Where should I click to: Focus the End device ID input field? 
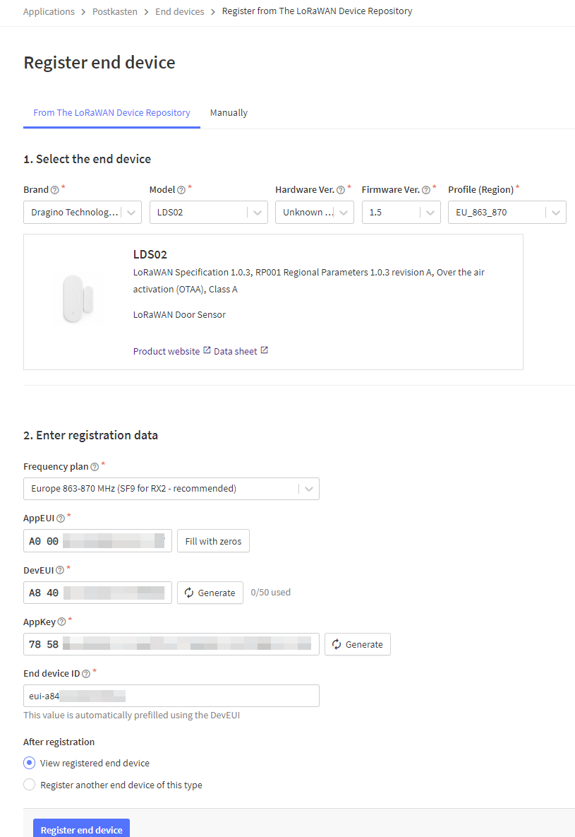click(x=171, y=696)
